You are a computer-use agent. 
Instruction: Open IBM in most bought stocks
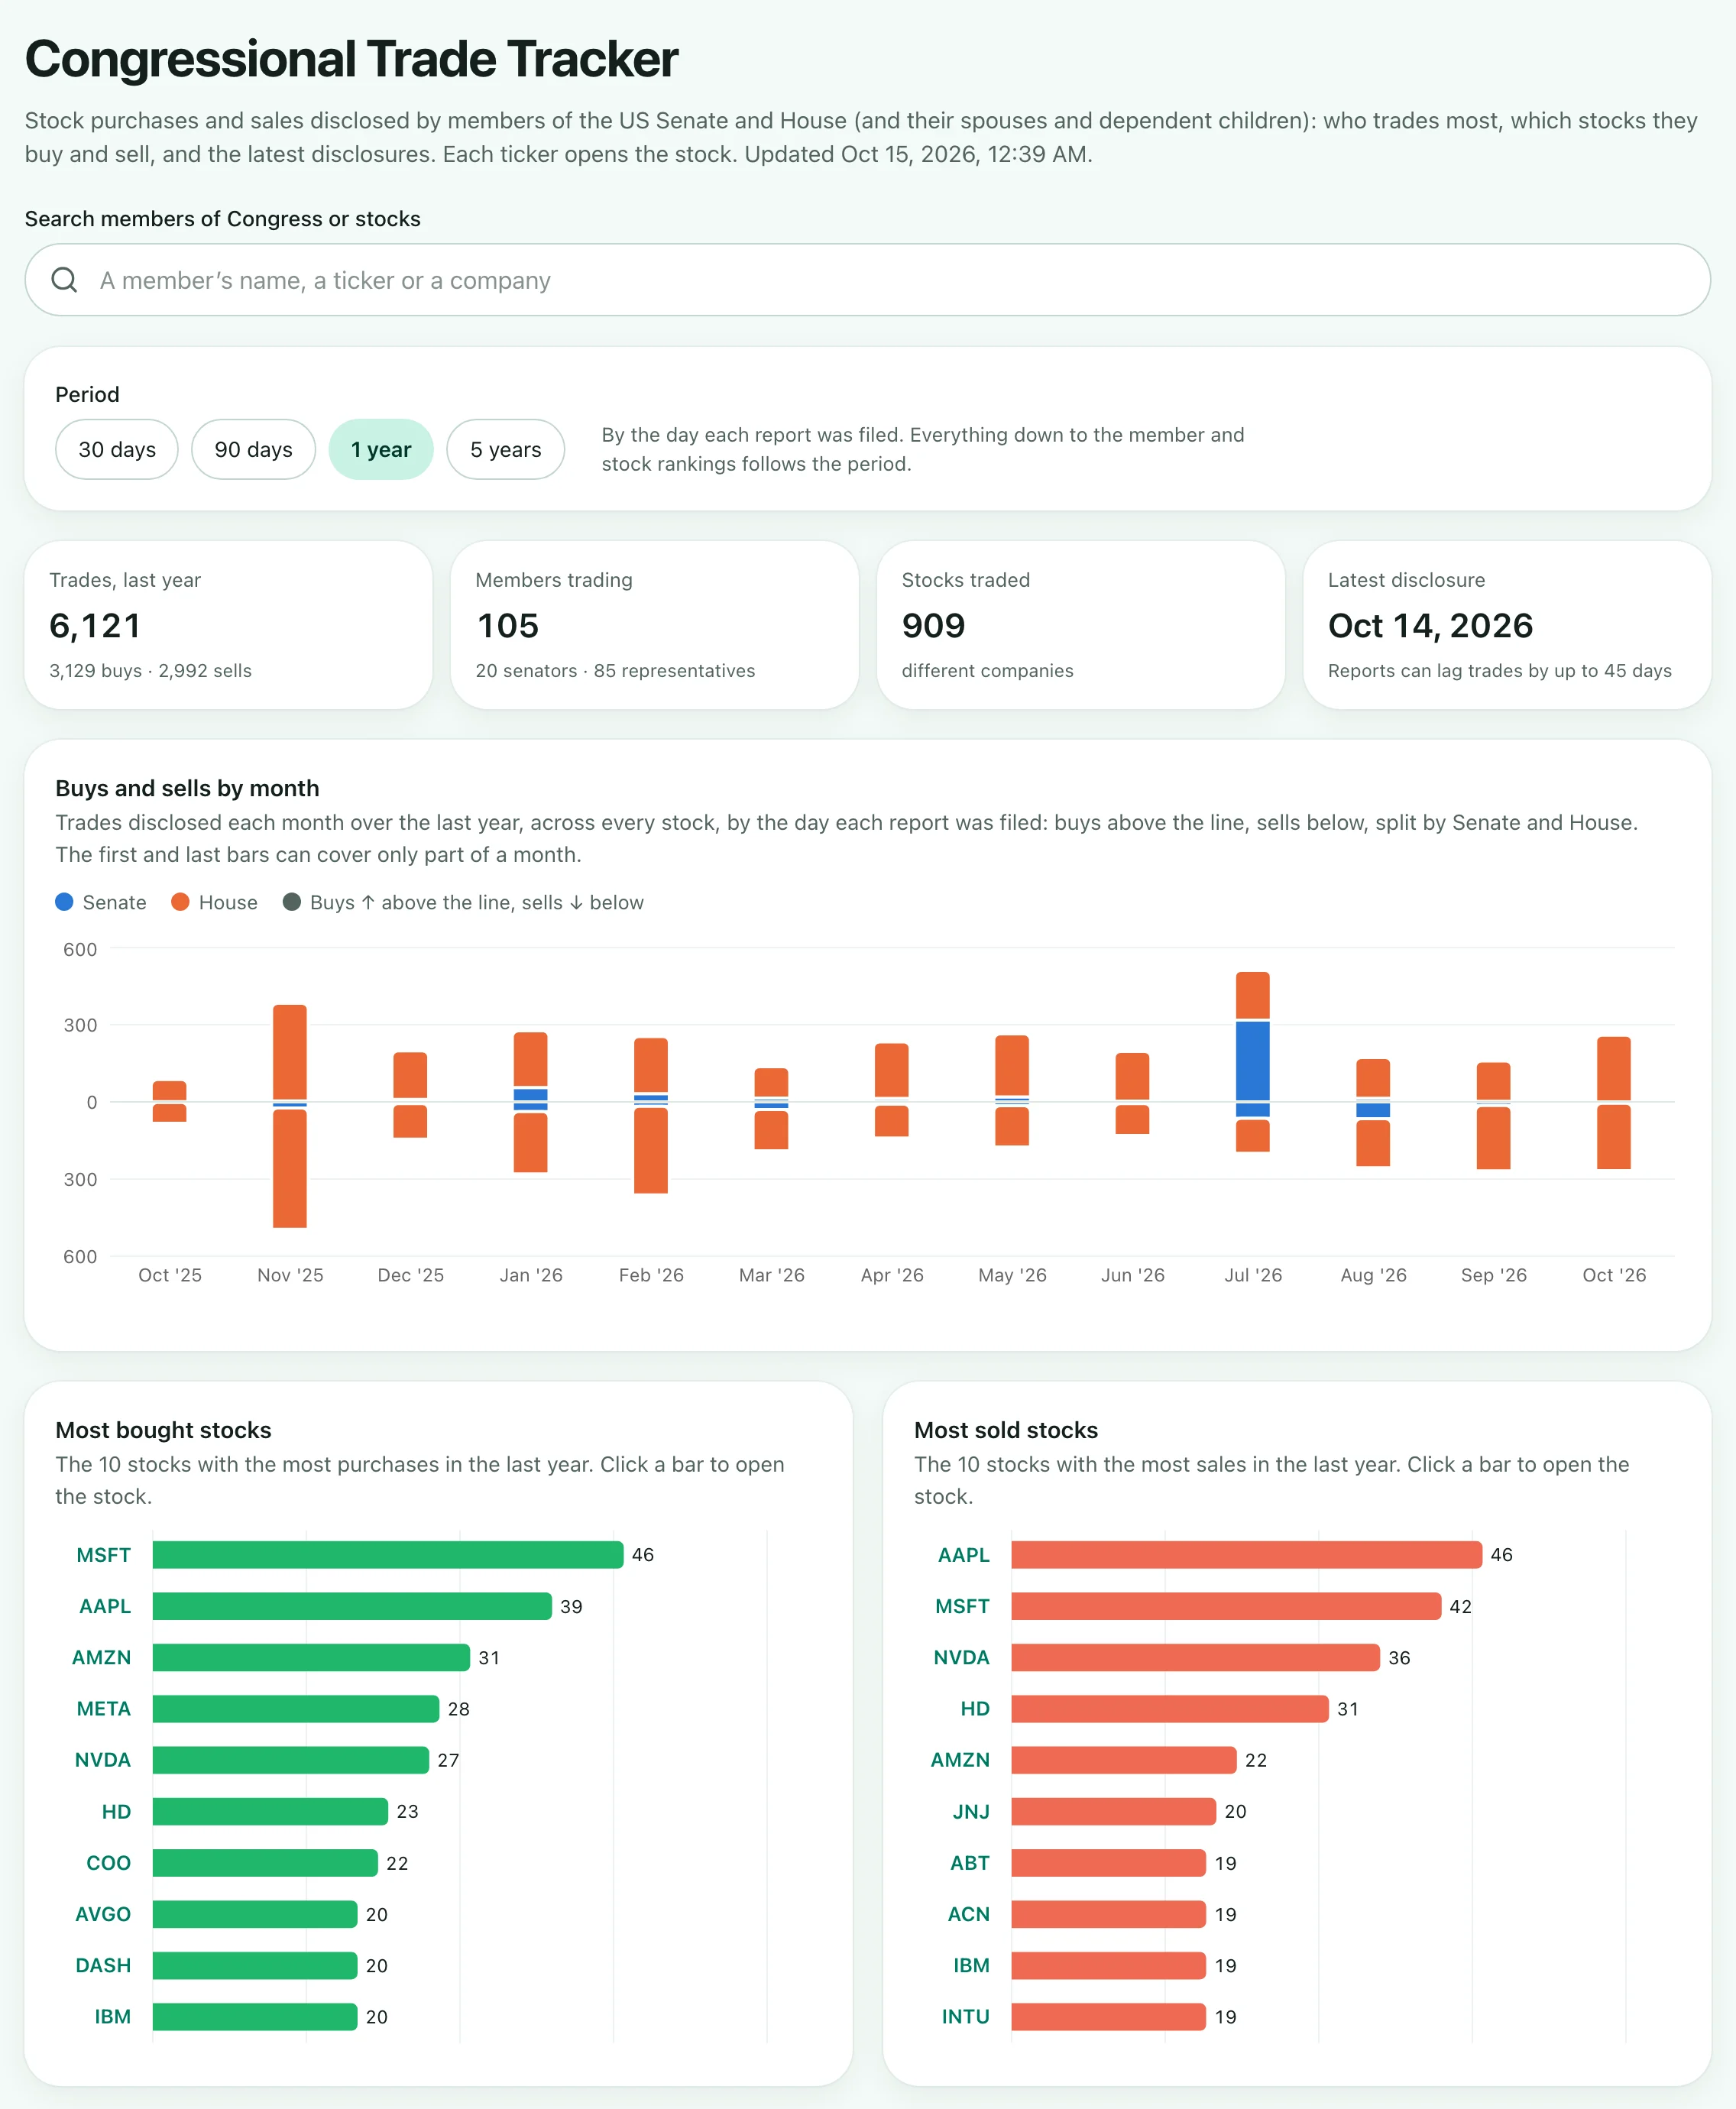pyautogui.click(x=113, y=2016)
